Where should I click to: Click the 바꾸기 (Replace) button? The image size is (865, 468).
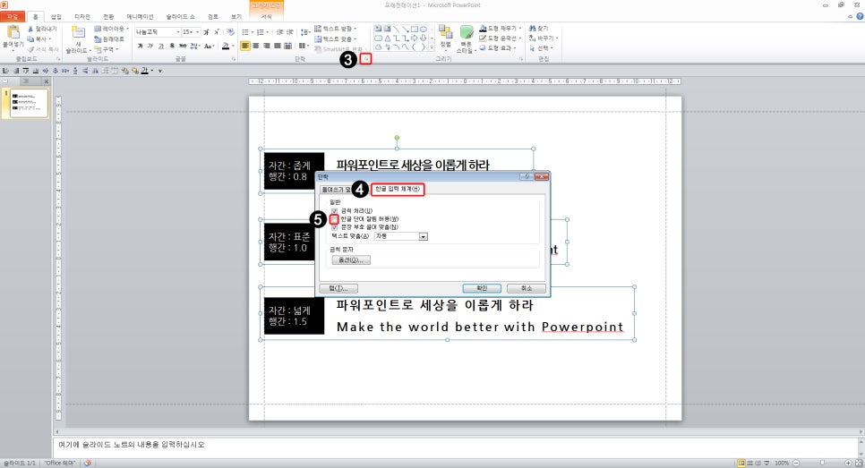(544, 38)
